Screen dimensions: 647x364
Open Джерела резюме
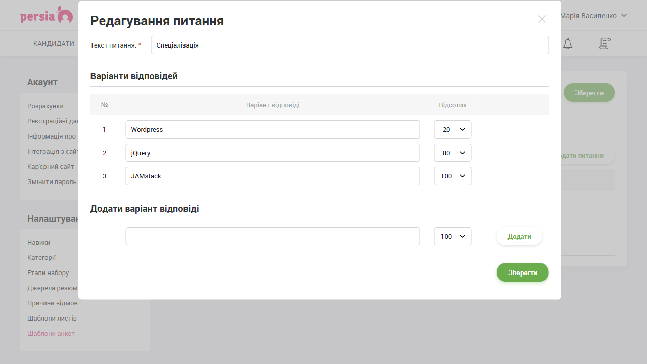[x=51, y=288]
